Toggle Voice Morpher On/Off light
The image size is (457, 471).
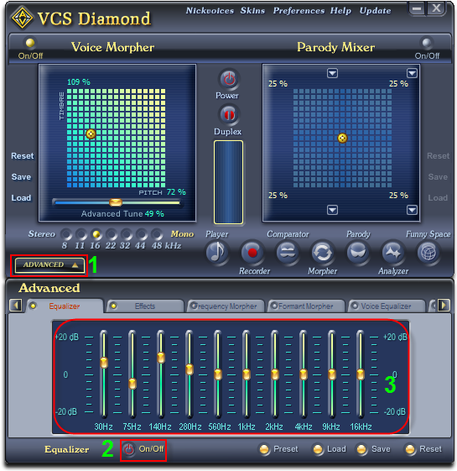(30, 43)
